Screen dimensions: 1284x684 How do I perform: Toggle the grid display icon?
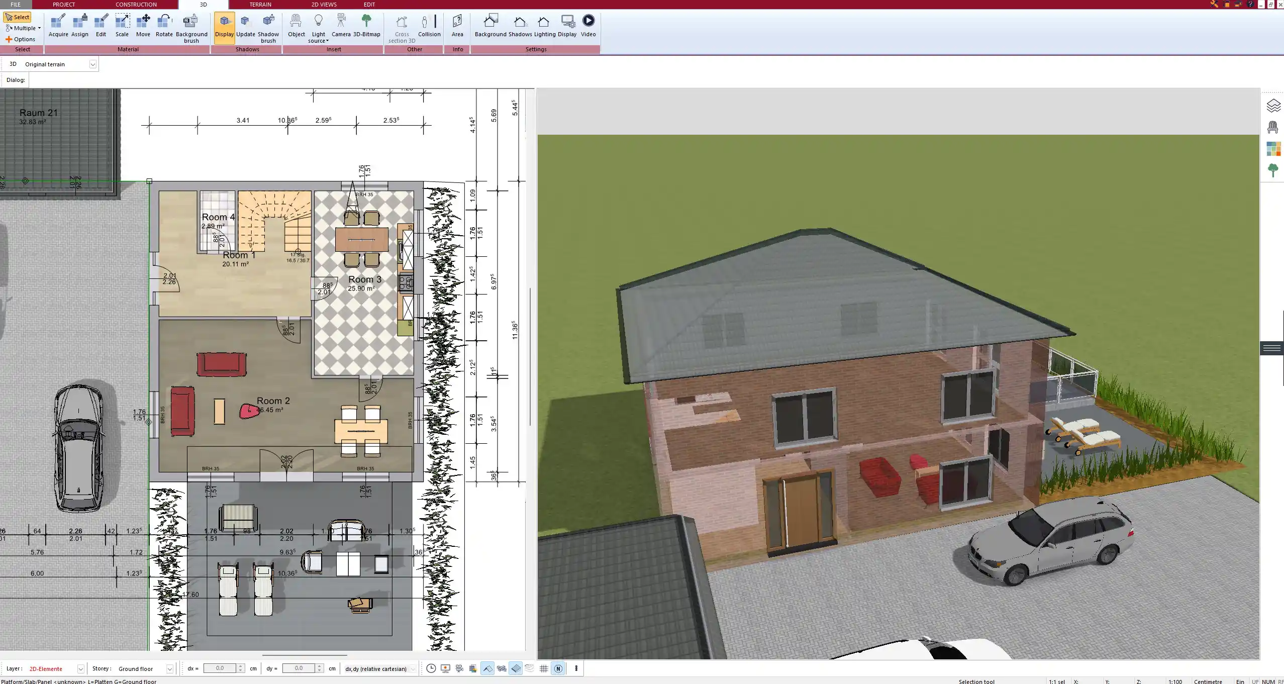tap(544, 668)
